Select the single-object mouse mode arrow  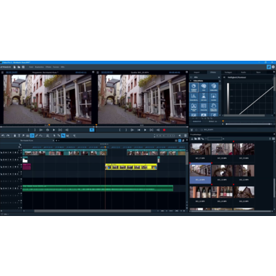[x=55, y=136]
